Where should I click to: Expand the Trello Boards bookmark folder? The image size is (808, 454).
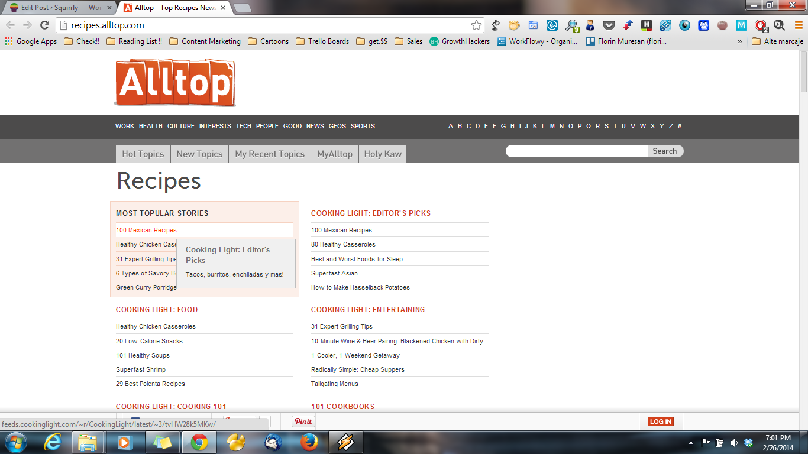pos(322,41)
